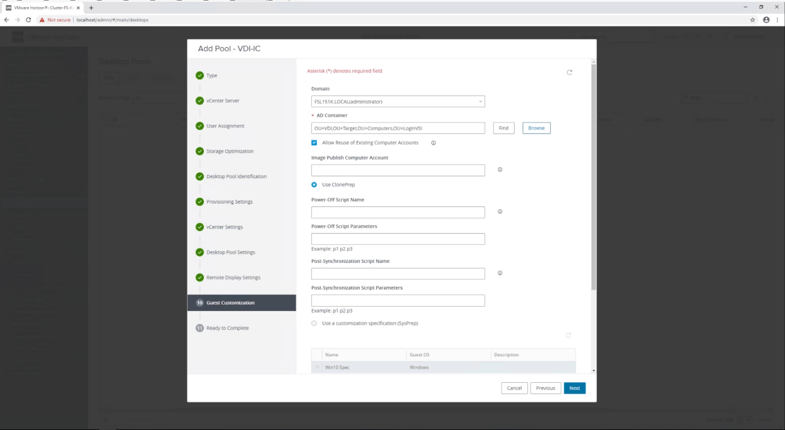Click Next button

point(575,388)
